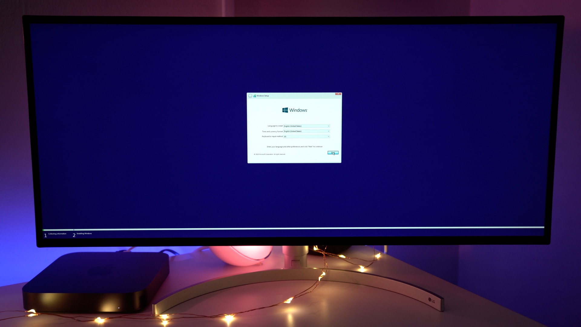Open the Language to install dropdown
Viewport: 581px width, 327px height.
(307, 126)
